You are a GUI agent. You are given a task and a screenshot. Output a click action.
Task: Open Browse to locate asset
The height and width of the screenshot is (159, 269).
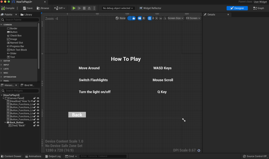pyautogui.click(x=43, y=8)
